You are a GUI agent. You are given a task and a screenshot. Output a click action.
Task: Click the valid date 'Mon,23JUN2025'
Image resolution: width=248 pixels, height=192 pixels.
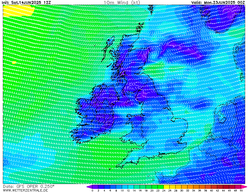pyautogui.click(x=219, y=3)
